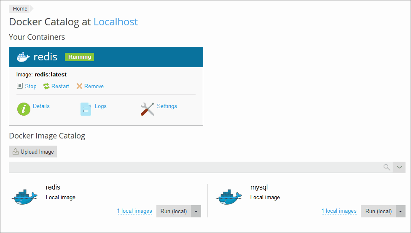Image resolution: width=411 pixels, height=233 pixels.
Task: Expand the search filter options chevron
Action: (x=400, y=168)
